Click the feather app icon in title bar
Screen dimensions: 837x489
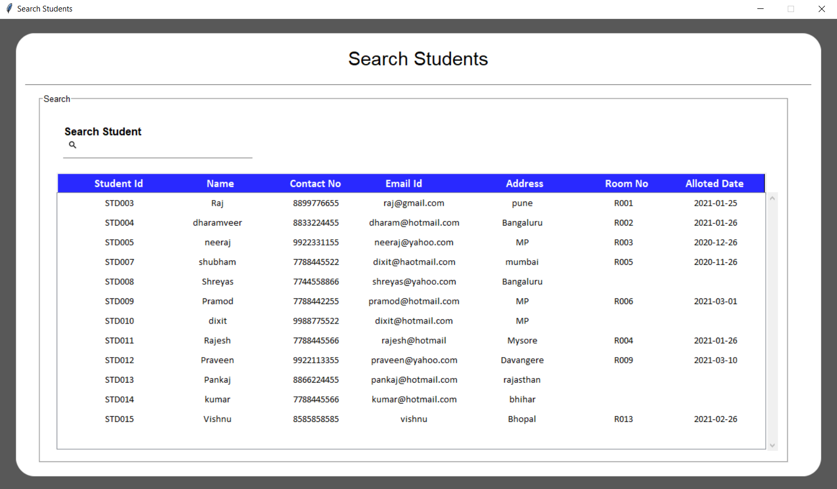[9, 9]
